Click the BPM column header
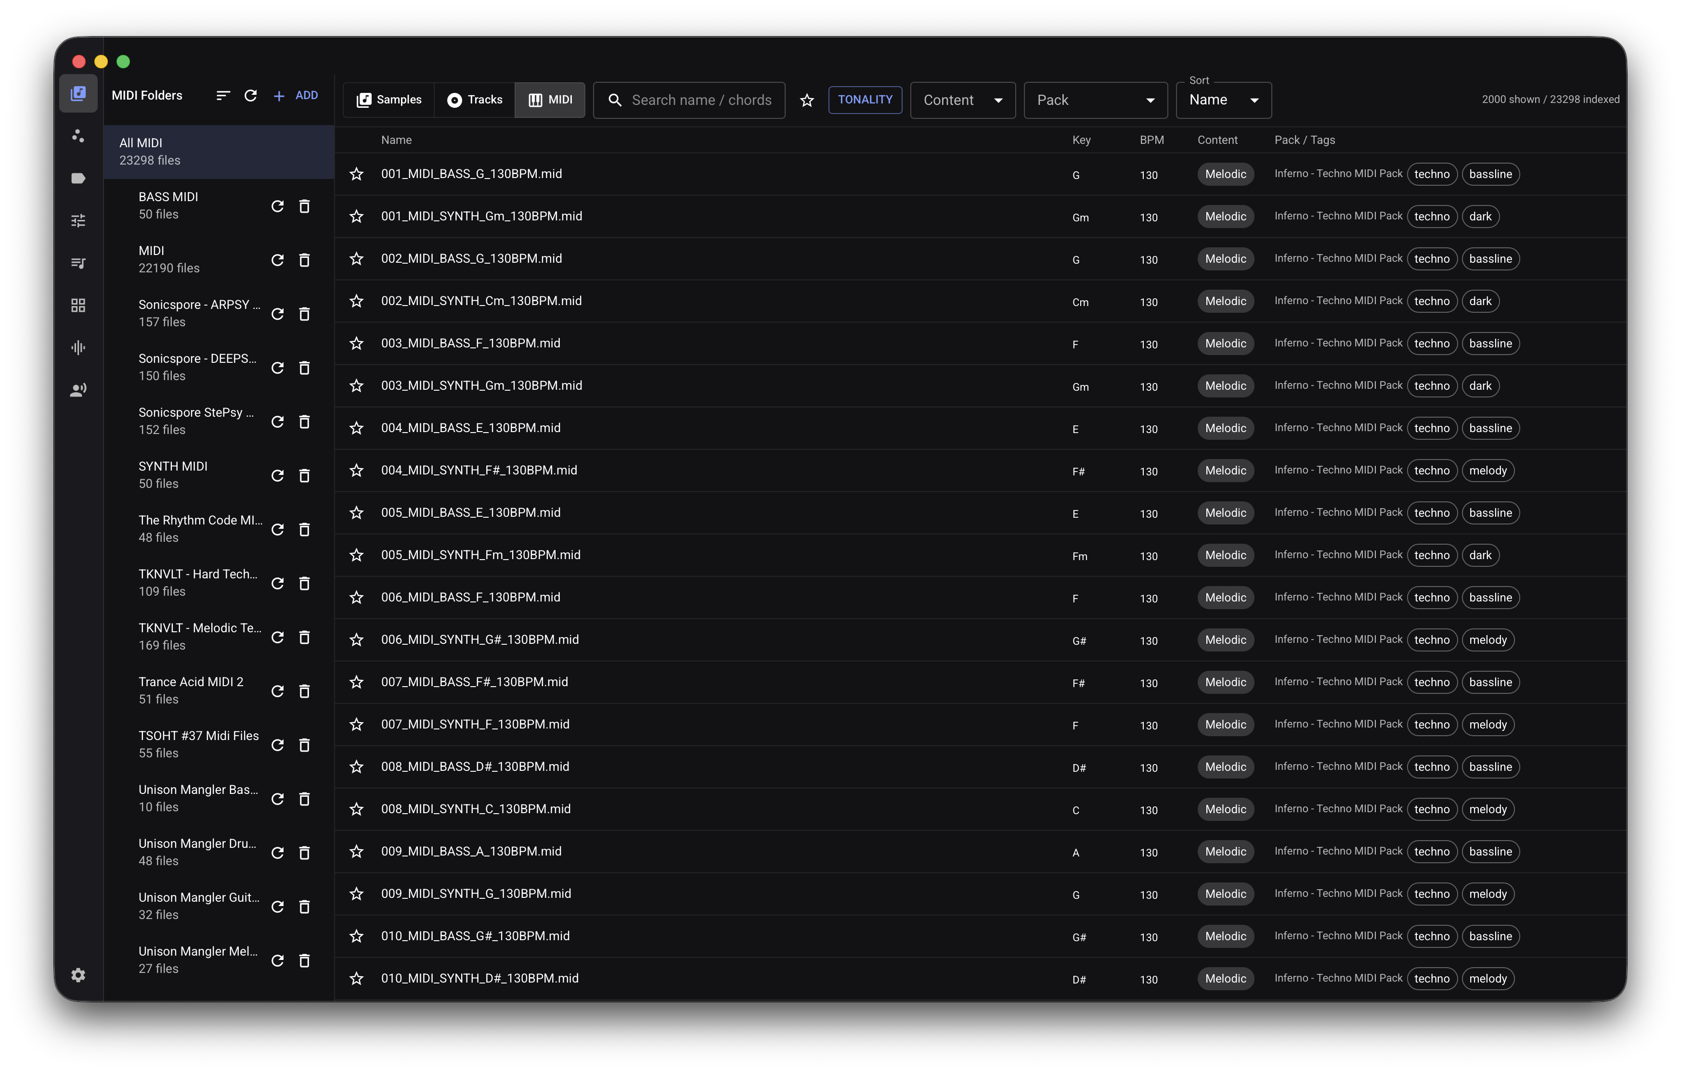This screenshot has width=1681, height=1073. coord(1152,140)
